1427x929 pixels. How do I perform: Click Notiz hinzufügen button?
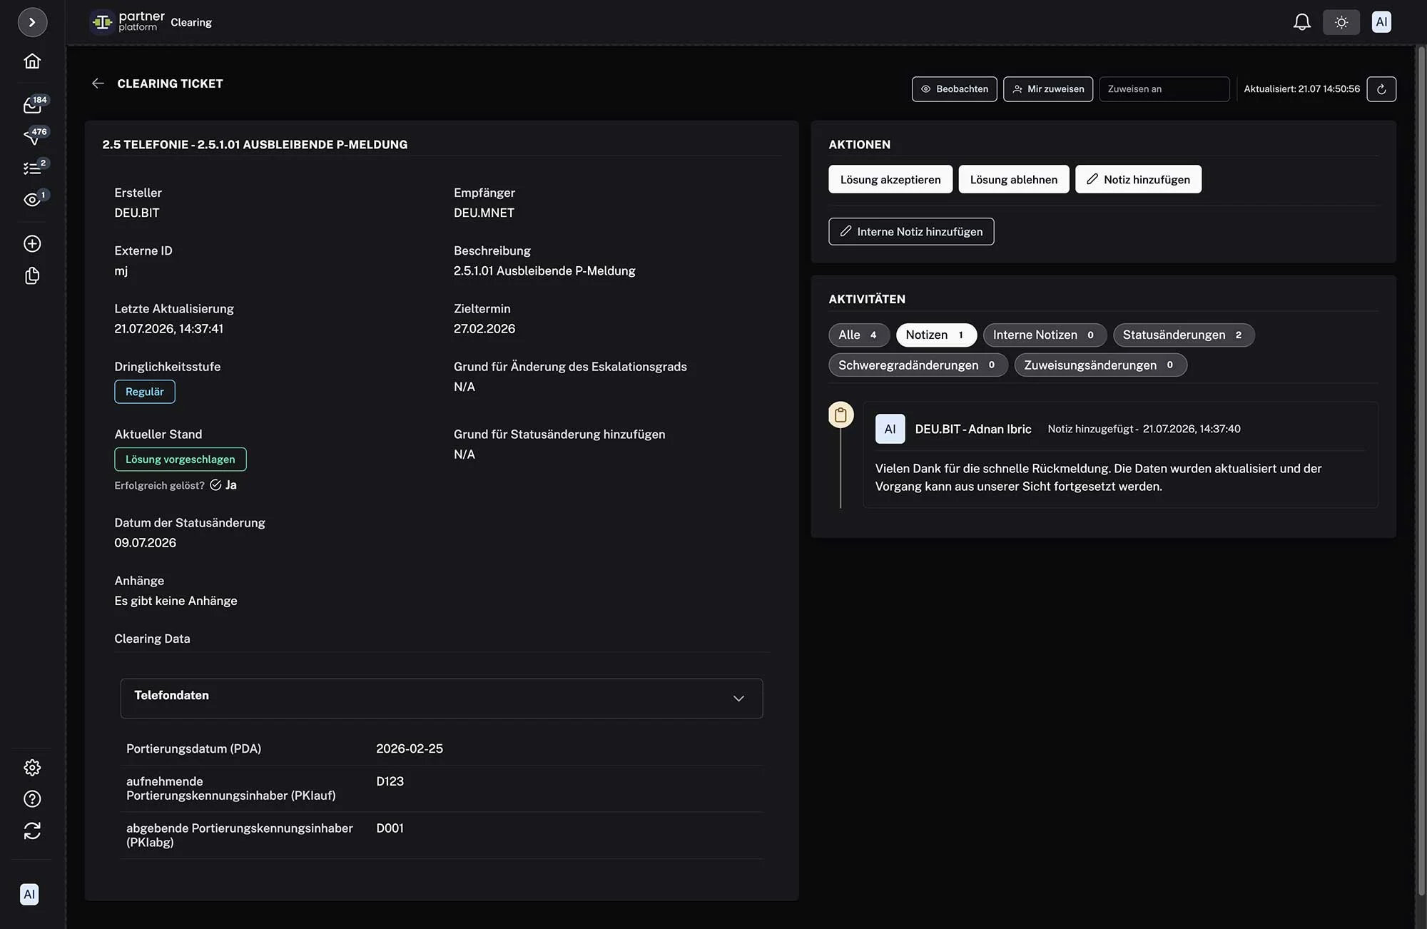point(1139,179)
